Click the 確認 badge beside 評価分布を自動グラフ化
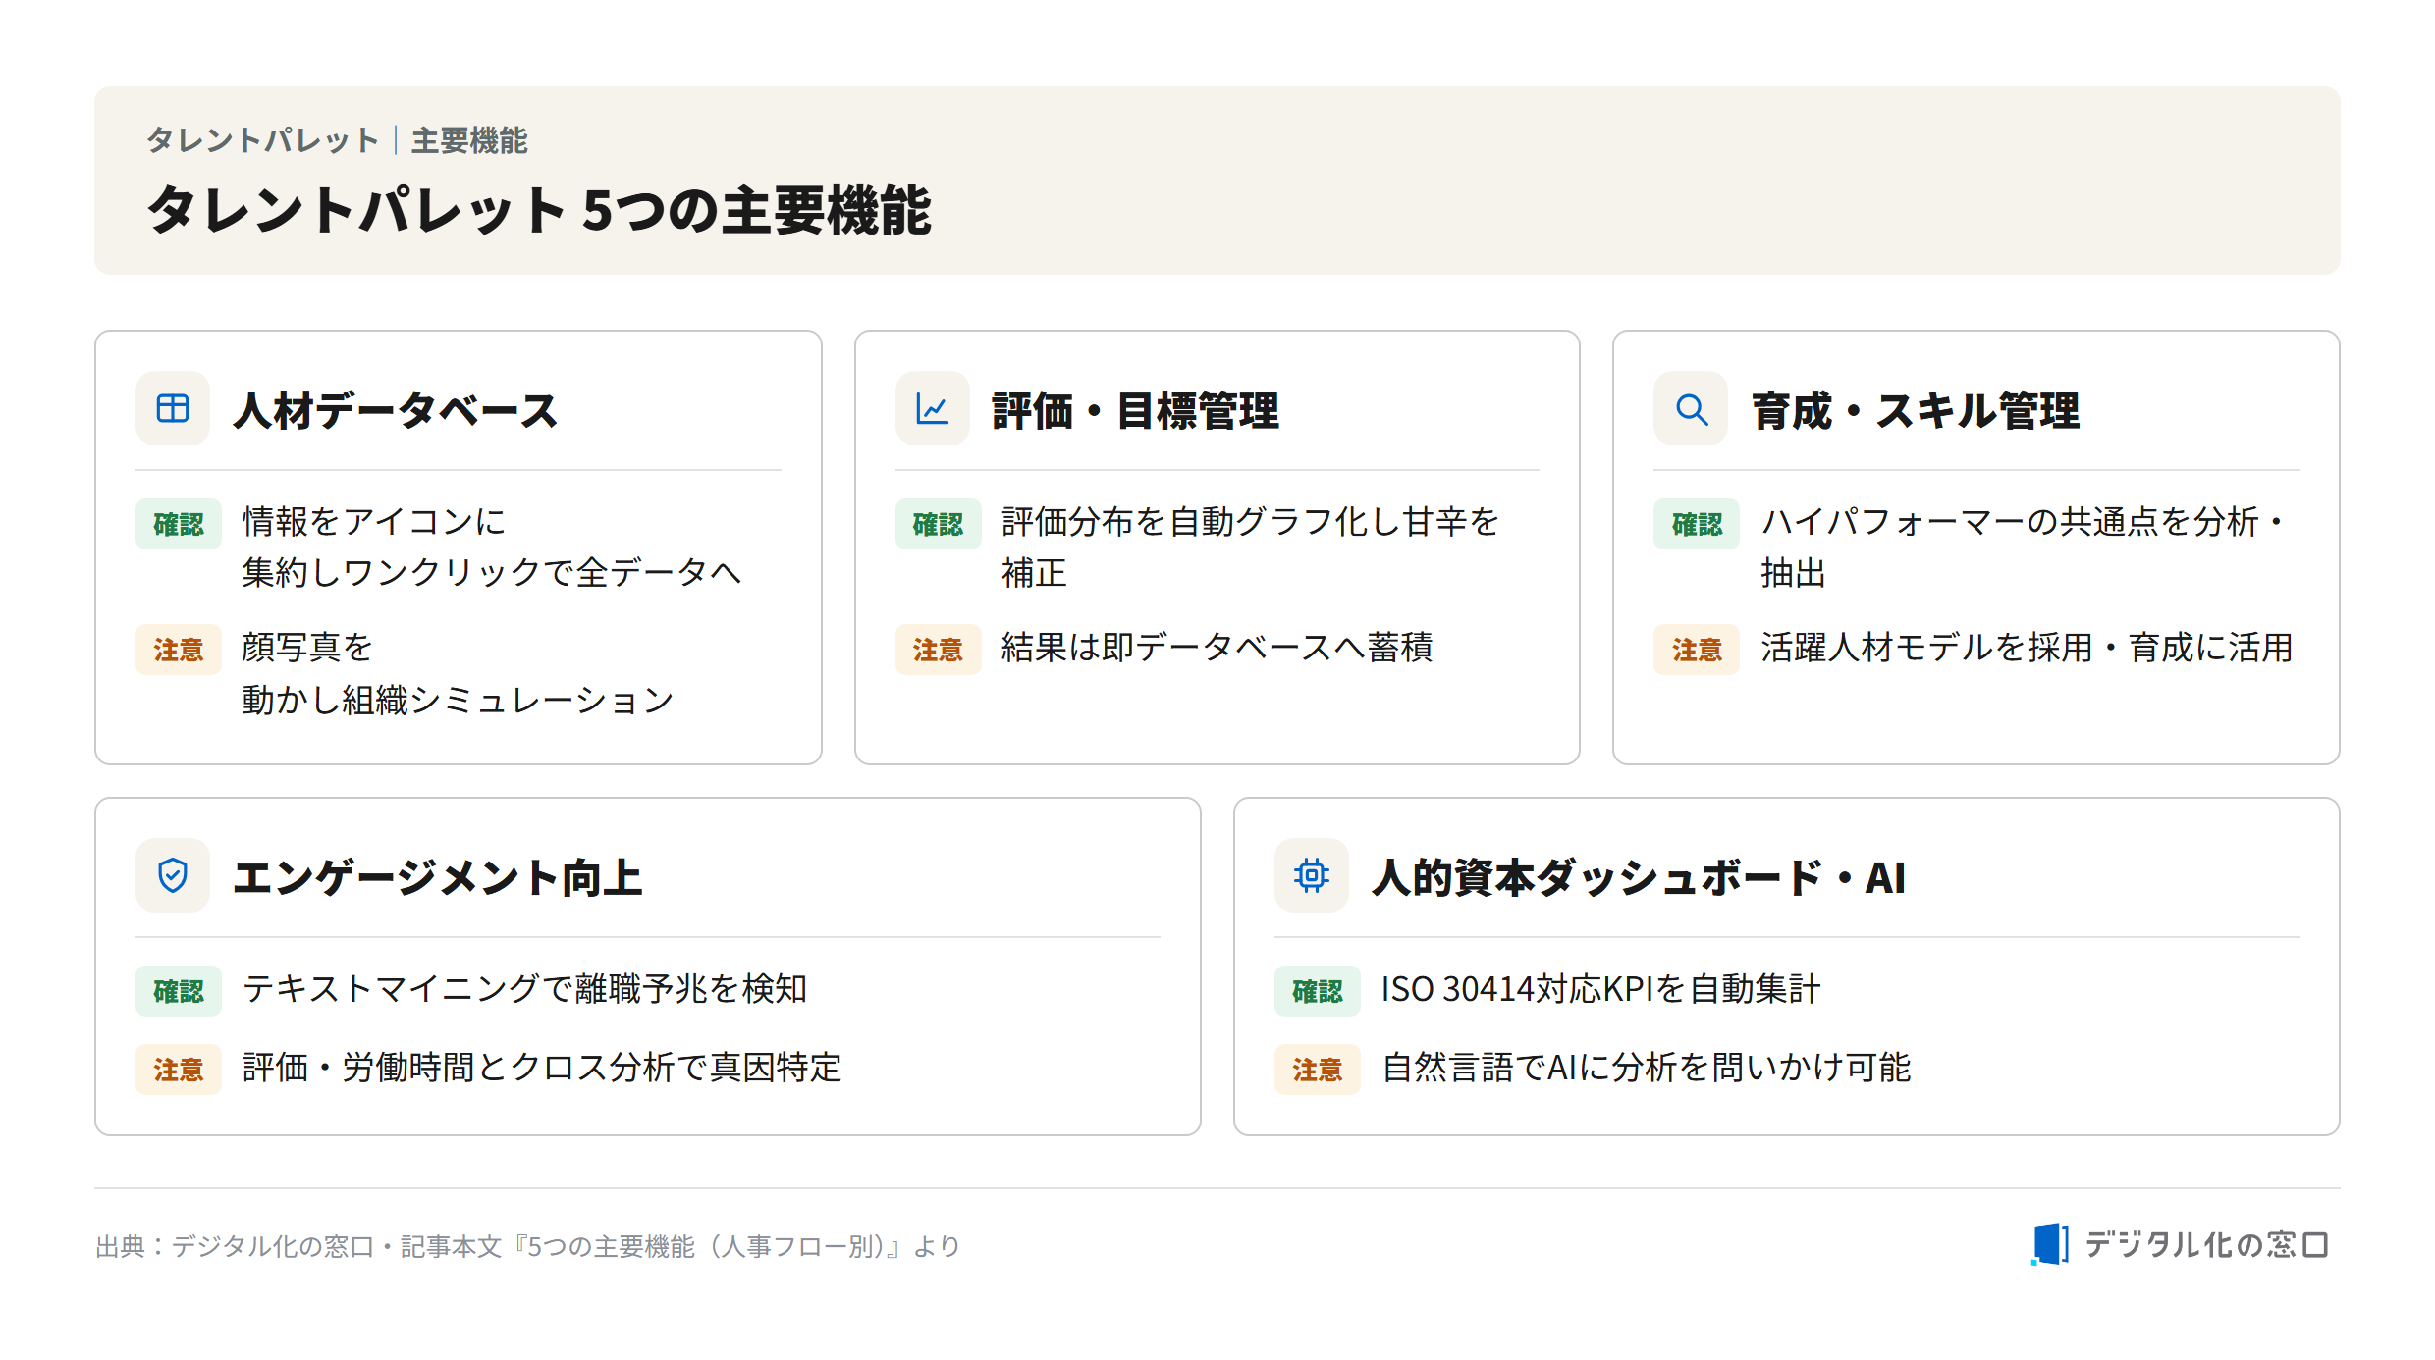 [x=938, y=524]
